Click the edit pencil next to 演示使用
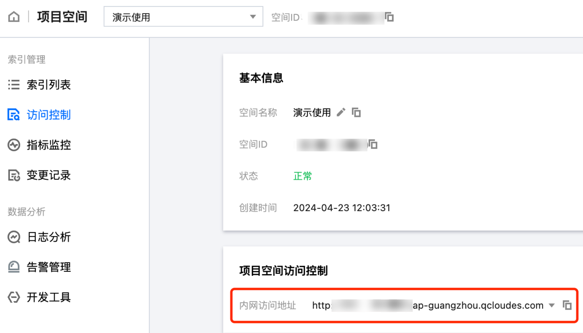 tap(341, 112)
